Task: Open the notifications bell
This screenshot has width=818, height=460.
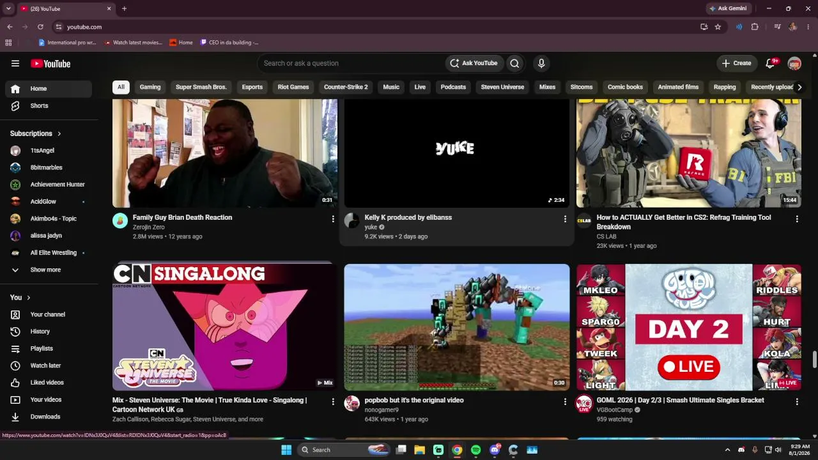Action: pyautogui.click(x=771, y=63)
